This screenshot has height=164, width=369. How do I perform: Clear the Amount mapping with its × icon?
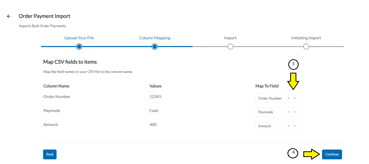point(289,126)
